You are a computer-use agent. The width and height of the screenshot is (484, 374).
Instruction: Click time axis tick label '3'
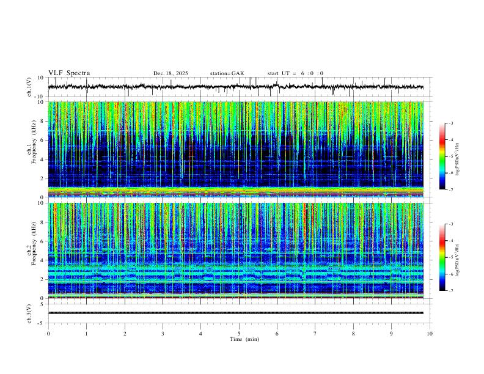click(163, 334)
